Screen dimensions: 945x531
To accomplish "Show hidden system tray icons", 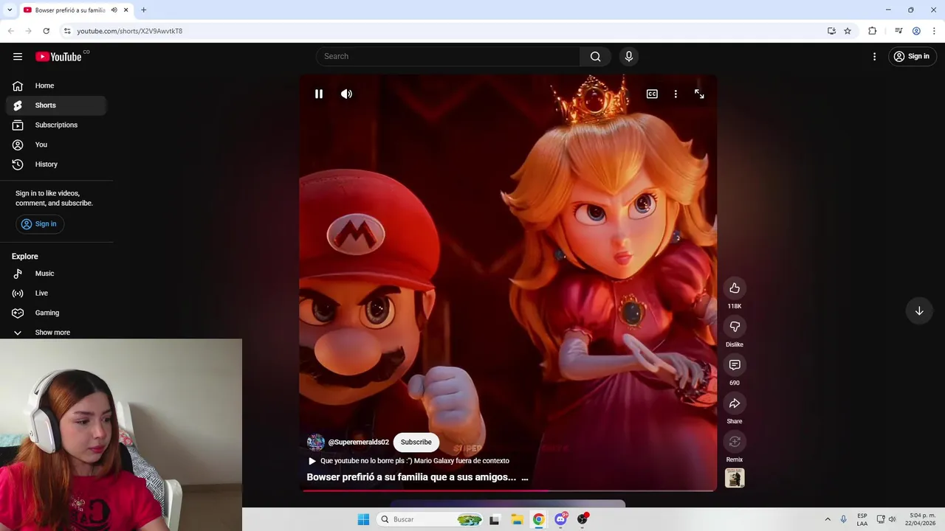I will pyautogui.click(x=828, y=519).
